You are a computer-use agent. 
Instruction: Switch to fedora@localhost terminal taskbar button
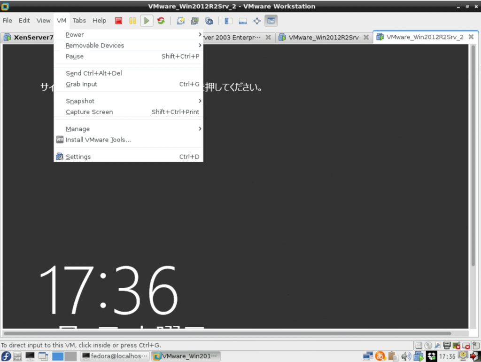tap(115, 356)
